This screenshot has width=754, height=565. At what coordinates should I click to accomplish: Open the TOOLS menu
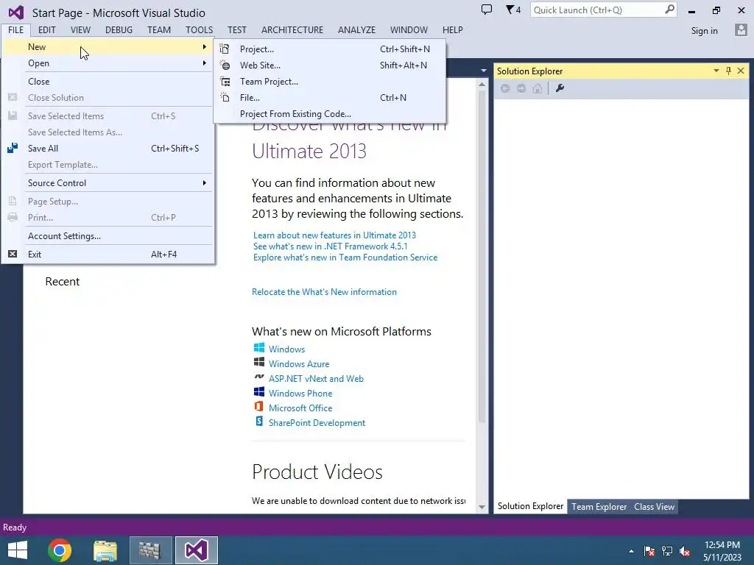[199, 29]
